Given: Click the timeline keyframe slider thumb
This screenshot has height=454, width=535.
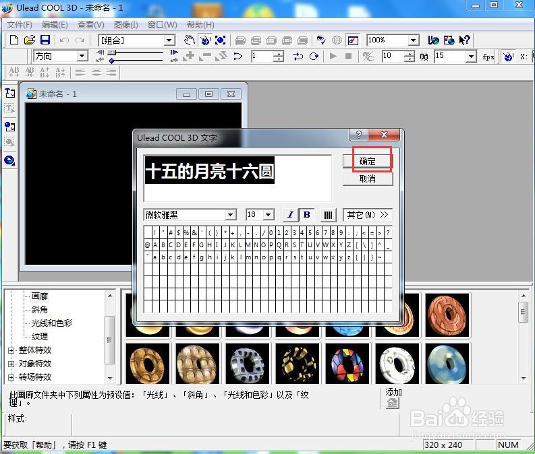Looking at the screenshot, I should coord(111,52).
